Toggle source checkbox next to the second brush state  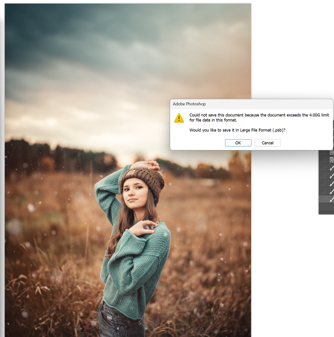pyautogui.click(x=323, y=175)
